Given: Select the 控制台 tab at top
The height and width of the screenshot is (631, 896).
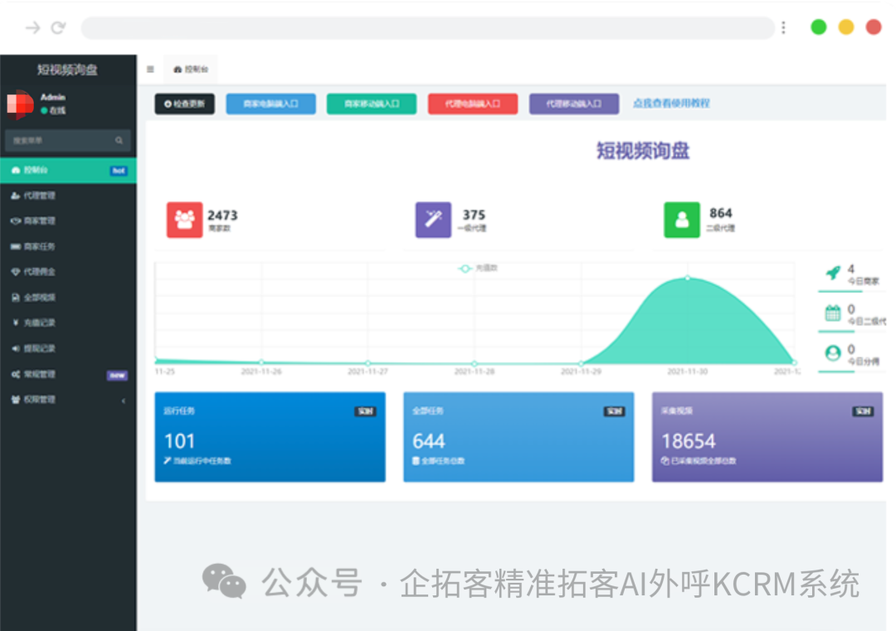Looking at the screenshot, I should click(191, 69).
